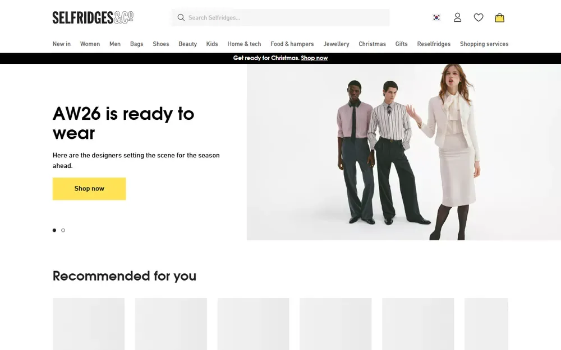Focus the Search Selfridges input field
This screenshot has width=561, height=350.
click(x=280, y=17)
